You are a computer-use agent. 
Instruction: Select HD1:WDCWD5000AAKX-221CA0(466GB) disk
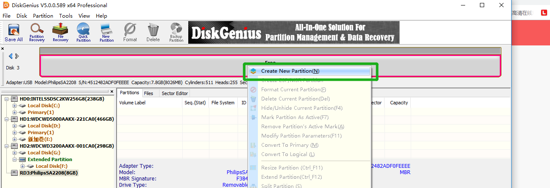tap(67, 119)
